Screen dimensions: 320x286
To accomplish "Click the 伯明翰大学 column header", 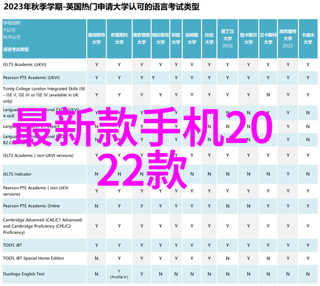I will [192, 38].
